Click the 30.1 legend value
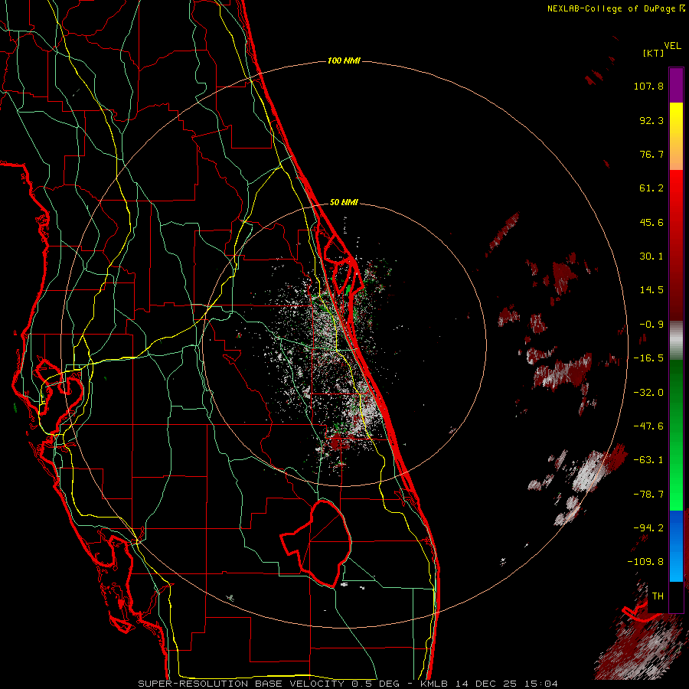Viewport: 689px width, 689px height. click(x=651, y=256)
